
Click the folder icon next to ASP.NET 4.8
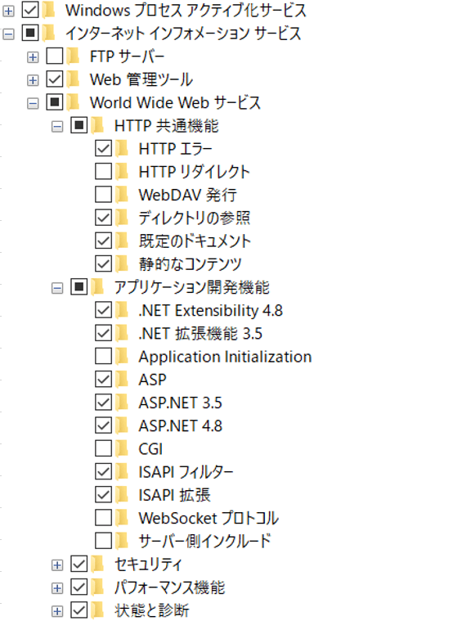(122, 425)
